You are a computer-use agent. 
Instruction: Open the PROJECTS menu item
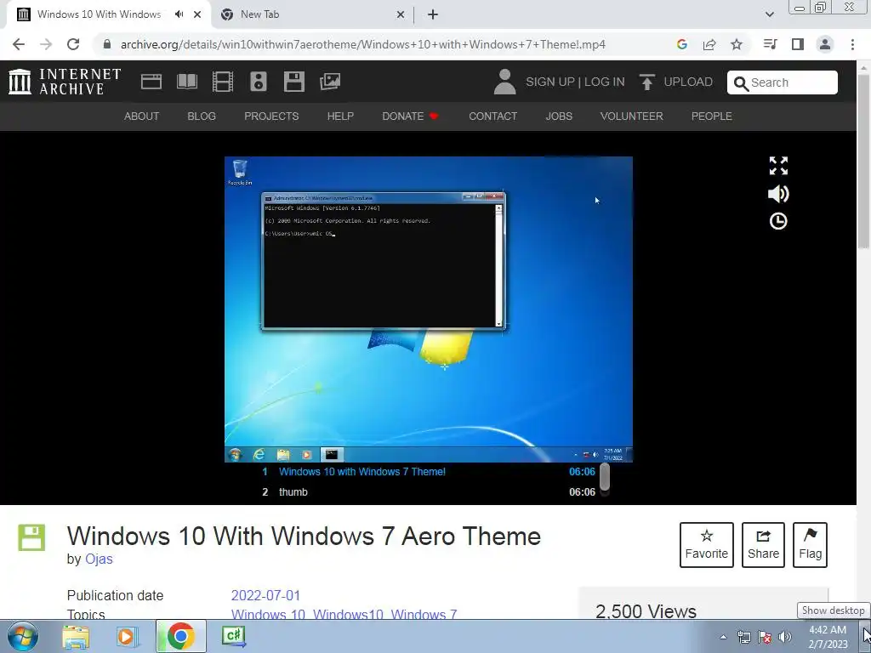tap(271, 116)
